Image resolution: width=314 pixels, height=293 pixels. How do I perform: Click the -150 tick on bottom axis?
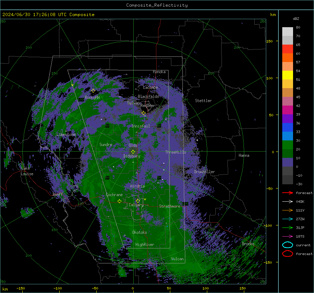21,288
